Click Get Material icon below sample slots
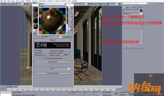The width and height of the screenshot is (164, 96). pos(35,34)
